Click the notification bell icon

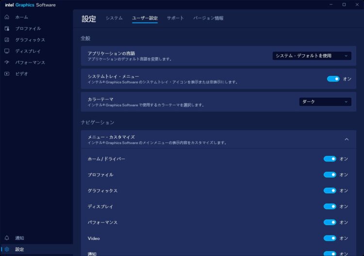pyautogui.click(x=7, y=238)
